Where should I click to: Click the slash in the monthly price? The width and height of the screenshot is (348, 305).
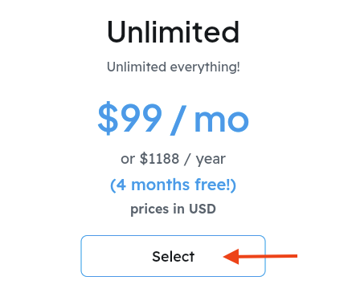[x=178, y=120]
